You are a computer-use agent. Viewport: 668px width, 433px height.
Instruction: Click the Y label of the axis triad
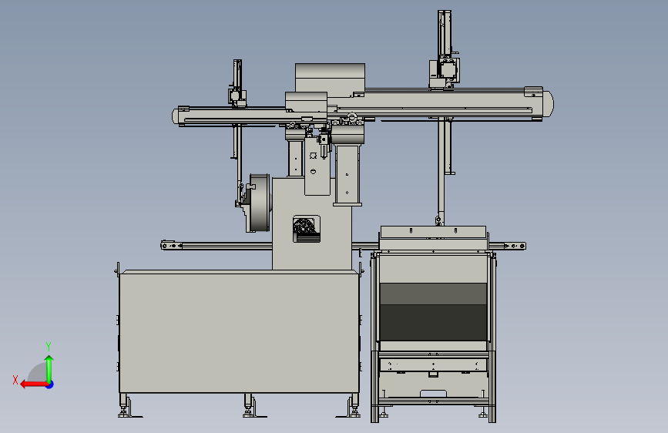49,347
